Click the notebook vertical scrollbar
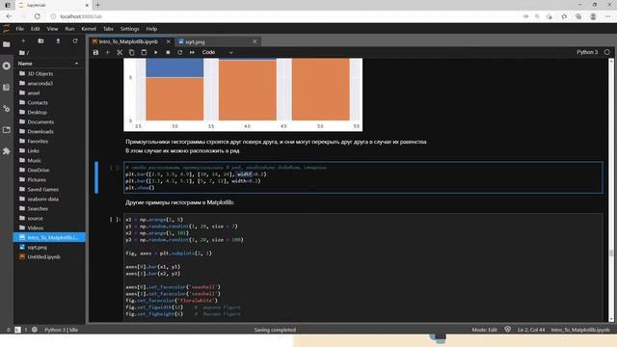The width and height of the screenshot is (617, 347). [611, 190]
